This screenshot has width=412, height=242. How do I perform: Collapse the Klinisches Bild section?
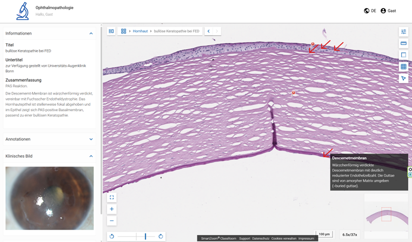tap(91, 156)
